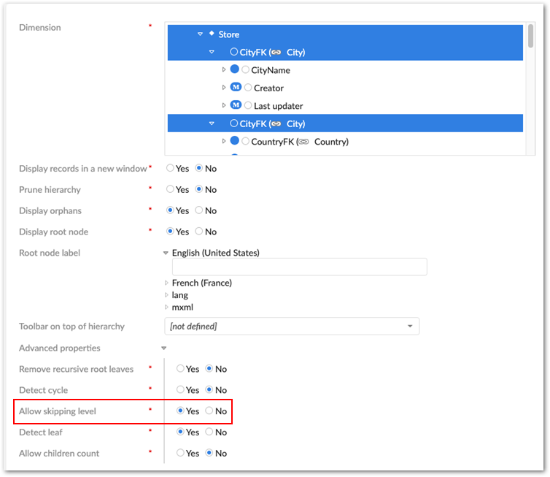The image size is (550, 477).
Task: Select the CityName radio button in the tree
Action: point(246,70)
